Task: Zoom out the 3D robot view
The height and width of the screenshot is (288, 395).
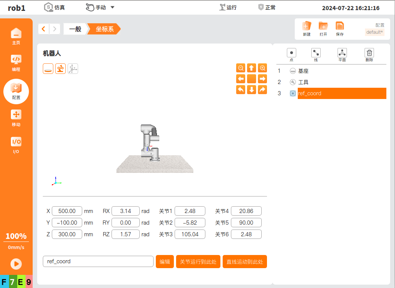Action: pos(241,68)
